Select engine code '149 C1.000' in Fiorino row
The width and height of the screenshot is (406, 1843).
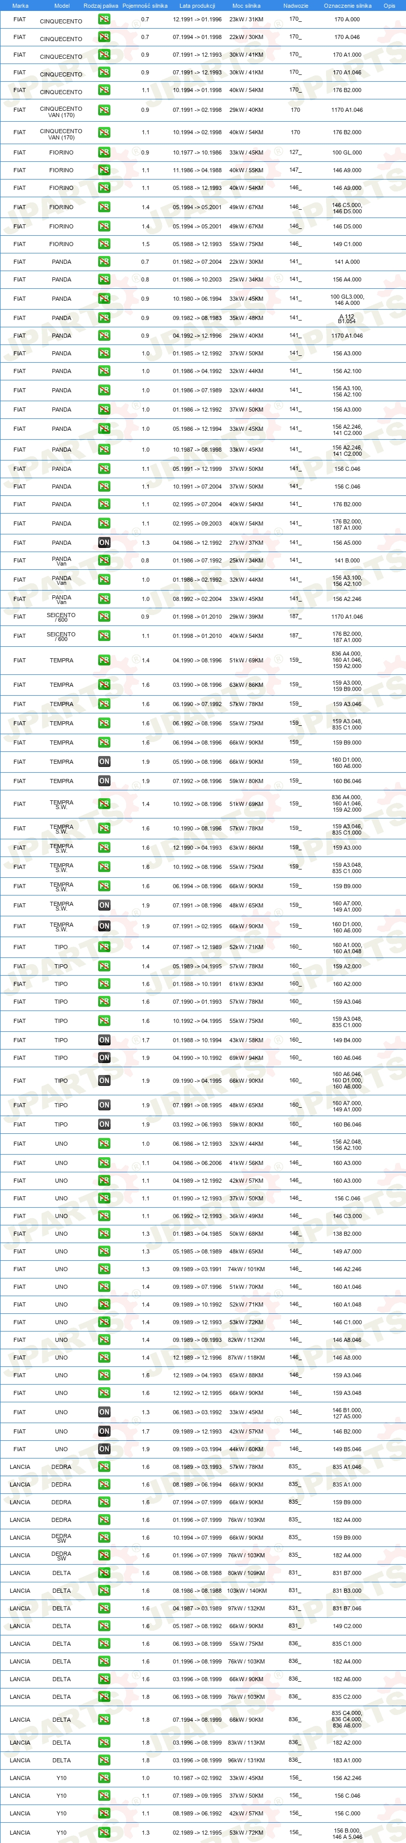coord(347,244)
